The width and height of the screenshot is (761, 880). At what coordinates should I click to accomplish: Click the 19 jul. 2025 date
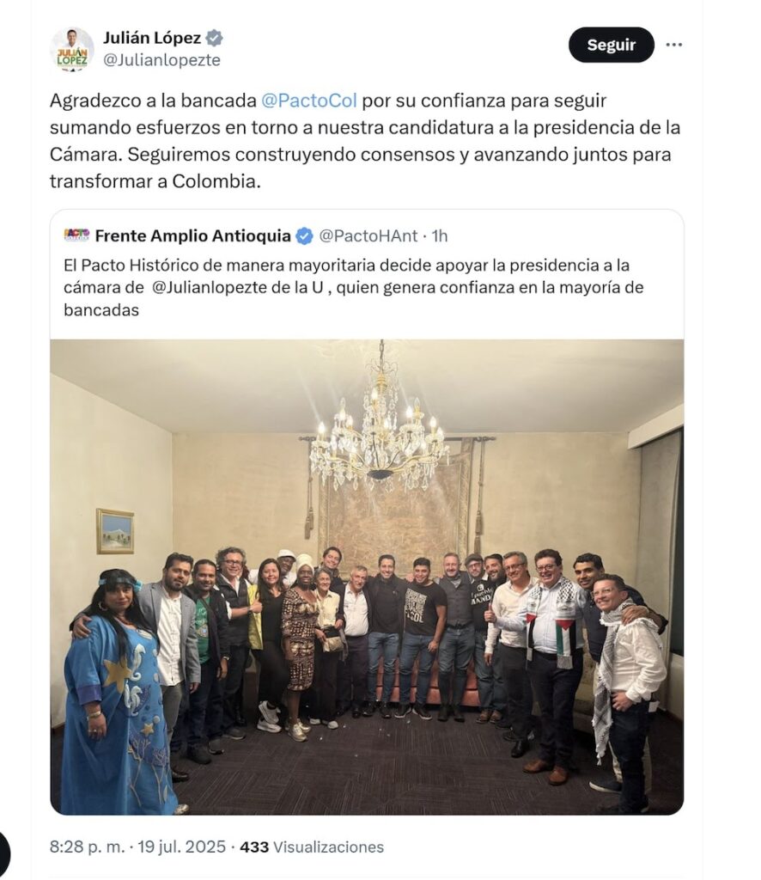coord(181,846)
